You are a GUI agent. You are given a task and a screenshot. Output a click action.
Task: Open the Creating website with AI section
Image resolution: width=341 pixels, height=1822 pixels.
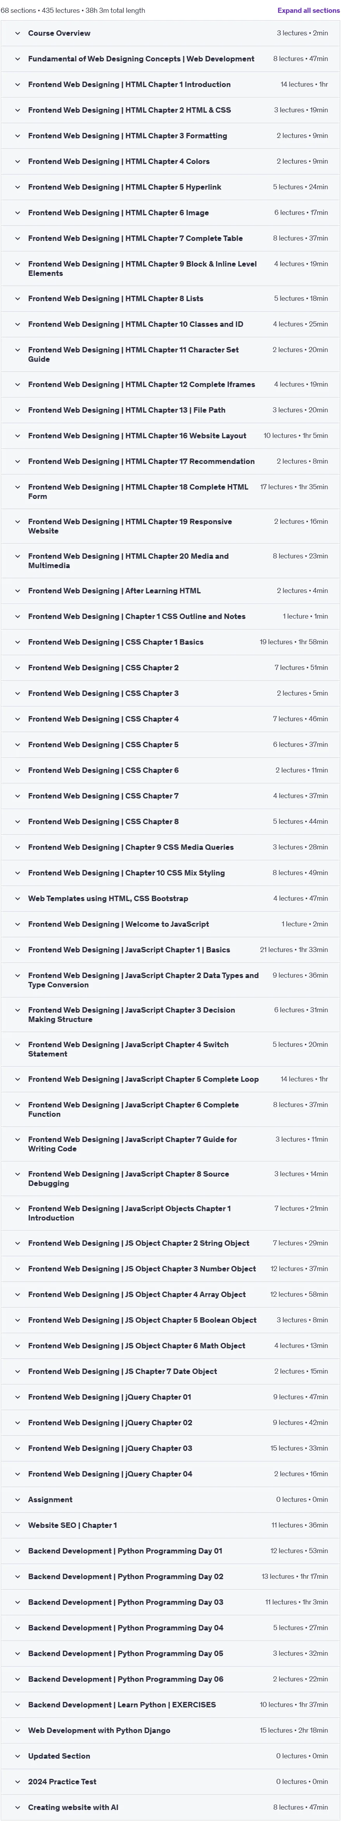pyautogui.click(x=170, y=1807)
